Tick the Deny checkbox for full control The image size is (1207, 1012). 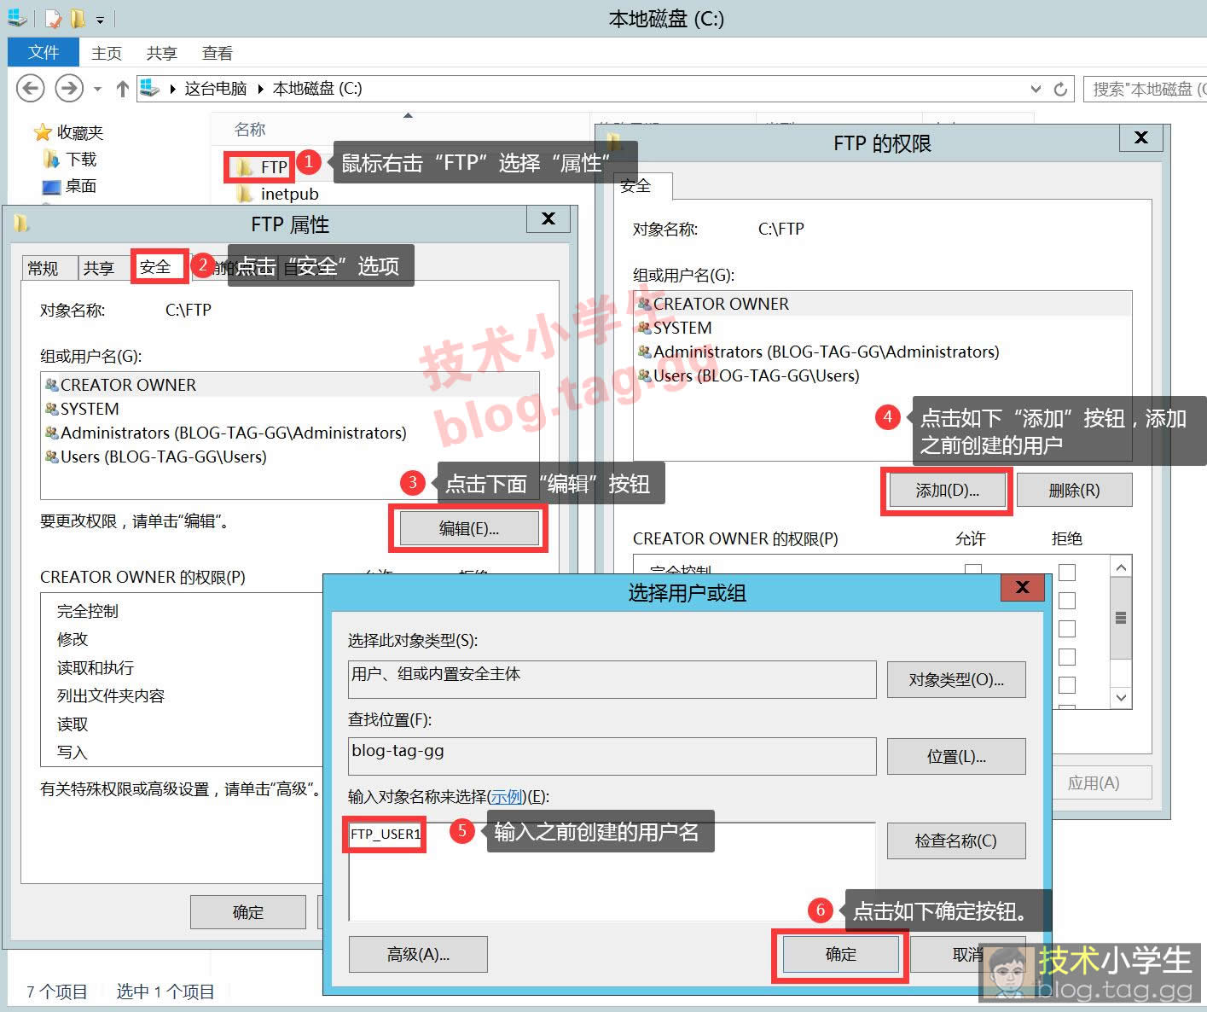coord(1066,572)
